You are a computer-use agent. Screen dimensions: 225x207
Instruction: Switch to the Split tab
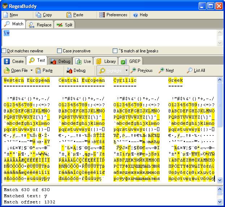pos(65,25)
